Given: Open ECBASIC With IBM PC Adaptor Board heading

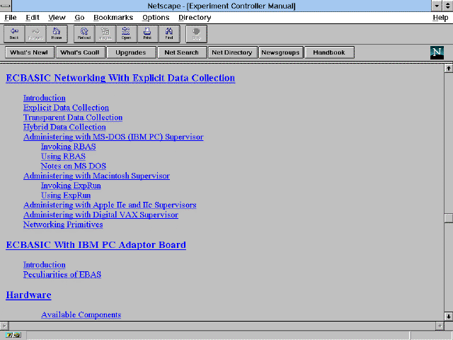Looking at the screenshot, I should click(x=96, y=245).
